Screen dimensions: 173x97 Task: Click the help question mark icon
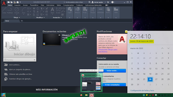pos(112,2)
